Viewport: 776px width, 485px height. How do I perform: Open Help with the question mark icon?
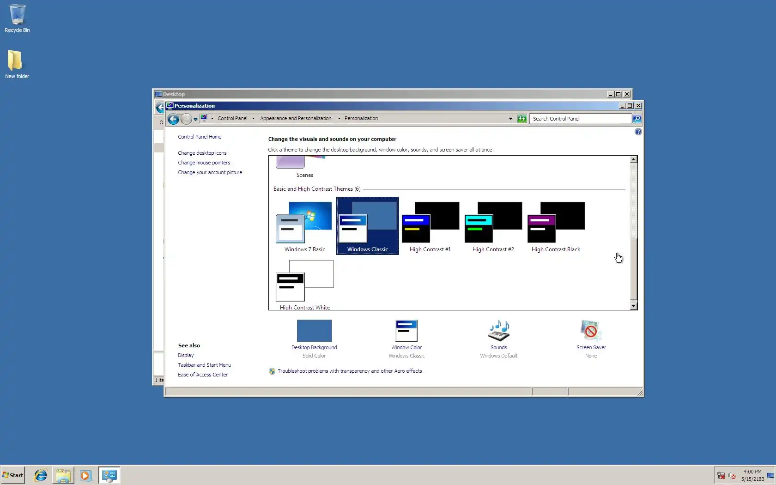638,132
